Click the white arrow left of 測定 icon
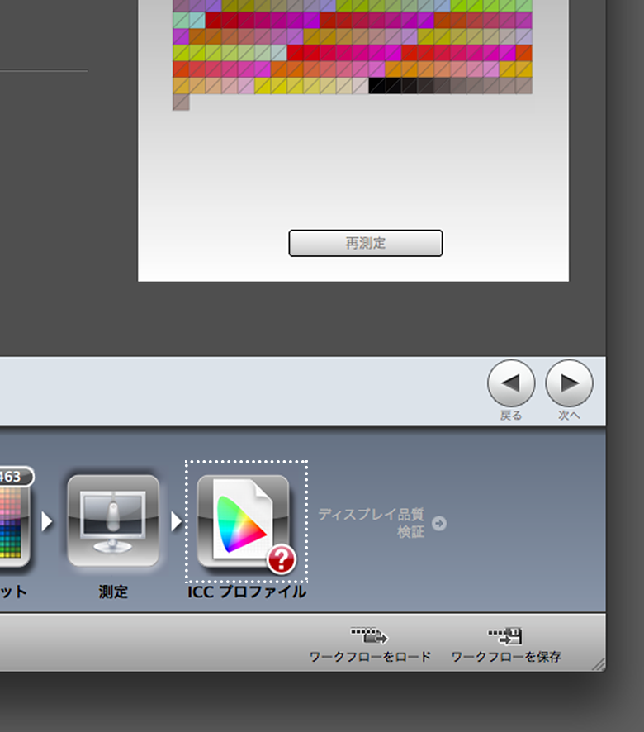The height and width of the screenshot is (732, 644). 47,521
